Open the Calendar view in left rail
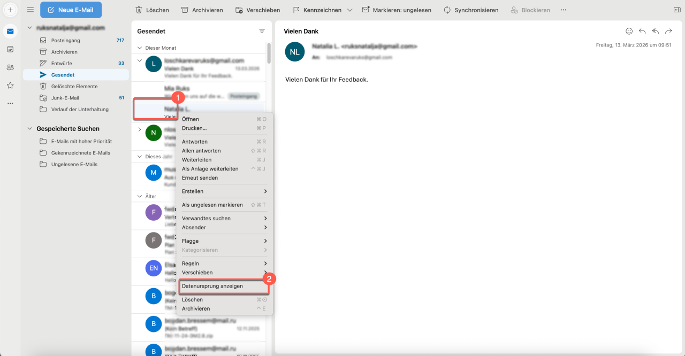 10,49
